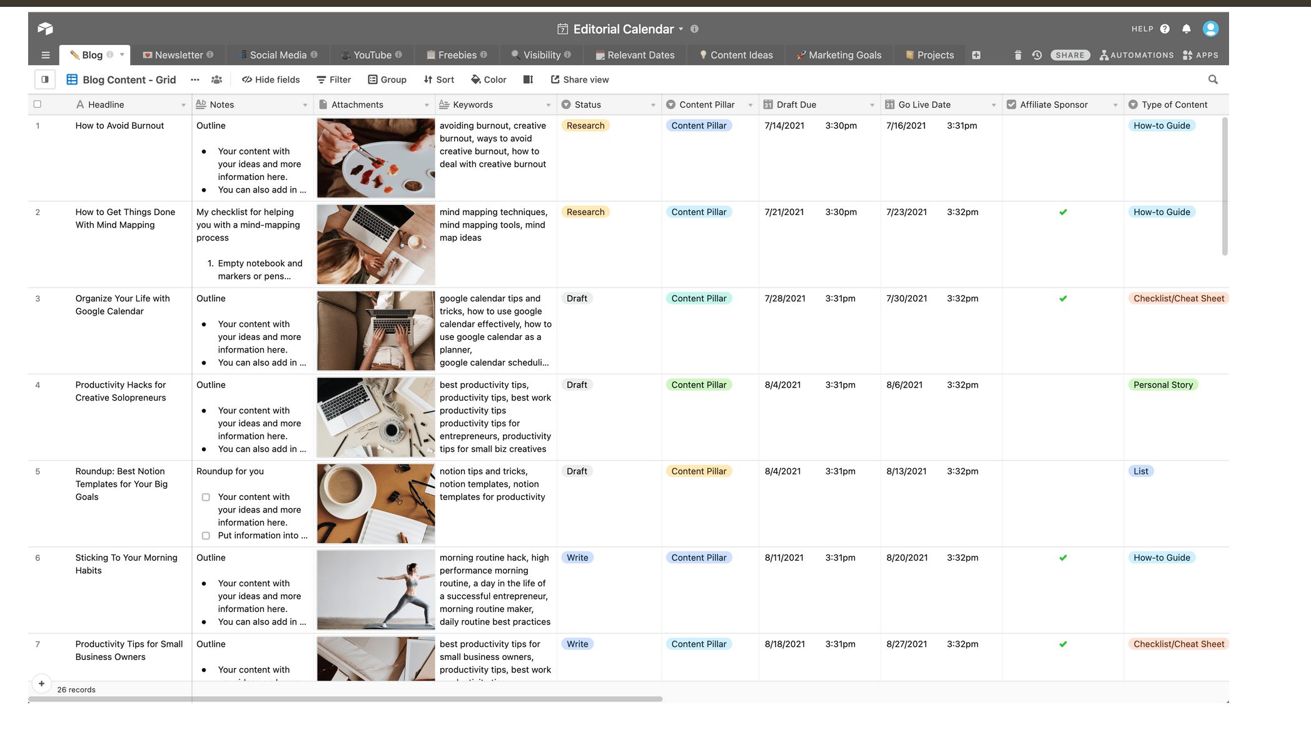Check the select-all rows checkbox

pyautogui.click(x=38, y=104)
